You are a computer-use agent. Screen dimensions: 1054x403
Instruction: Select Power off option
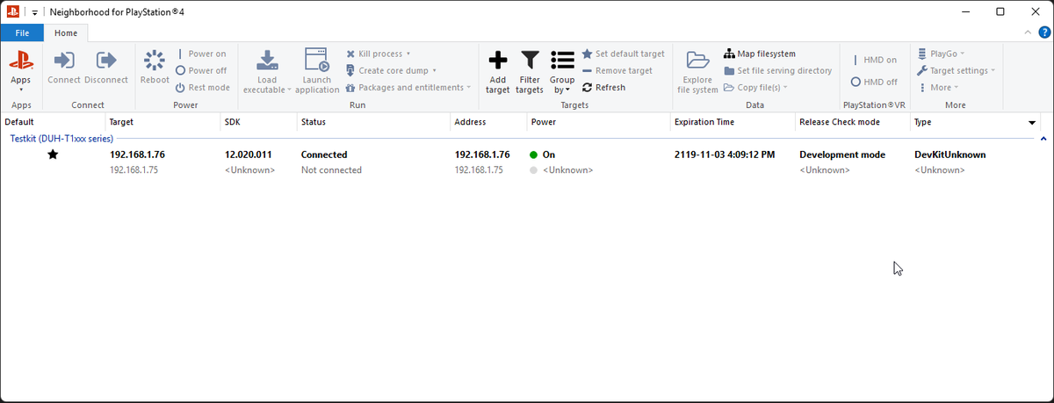point(201,70)
